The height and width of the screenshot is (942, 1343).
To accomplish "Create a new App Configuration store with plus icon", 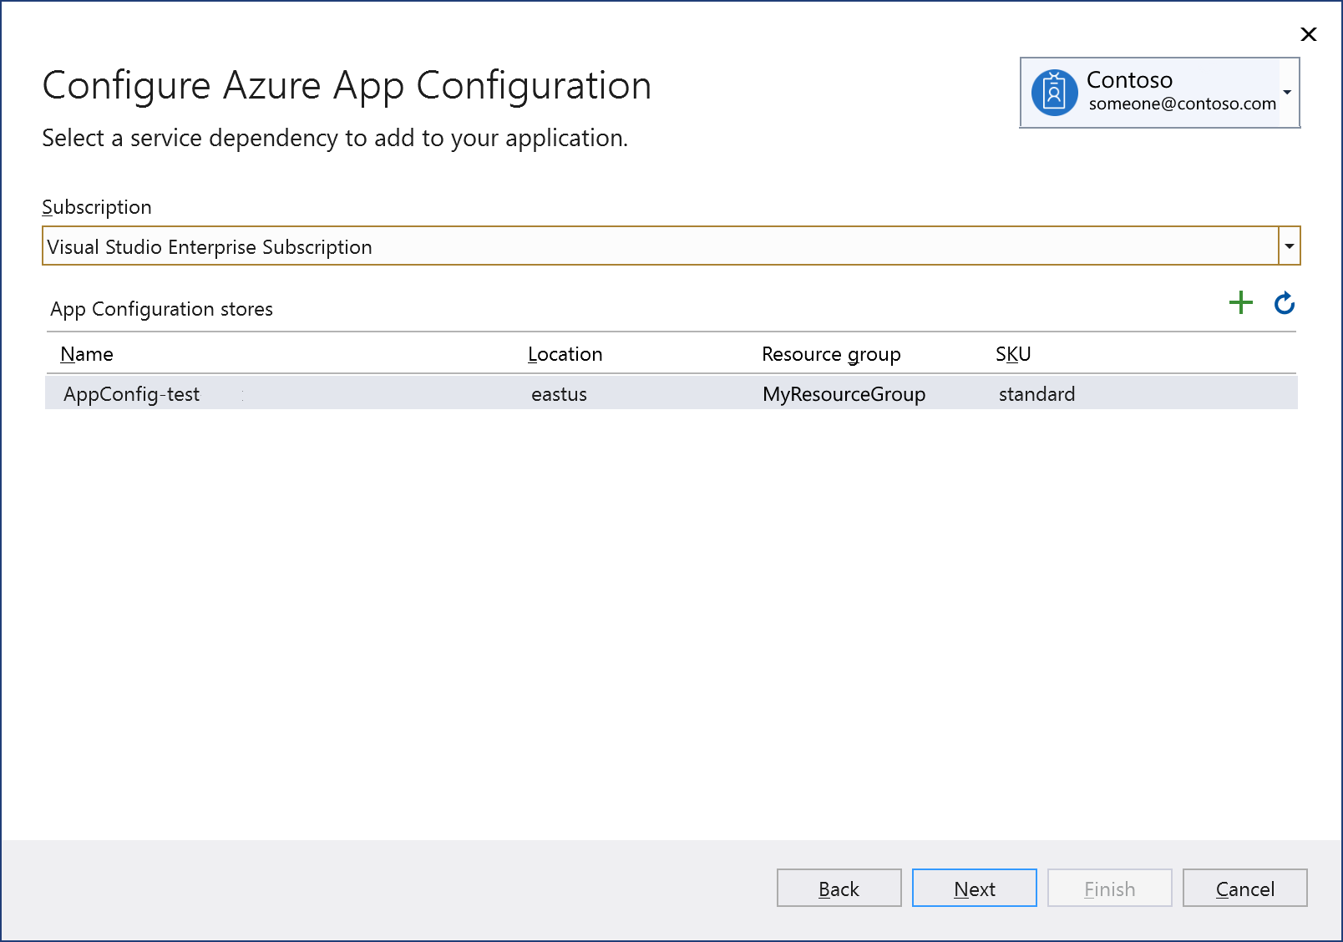I will (1241, 302).
